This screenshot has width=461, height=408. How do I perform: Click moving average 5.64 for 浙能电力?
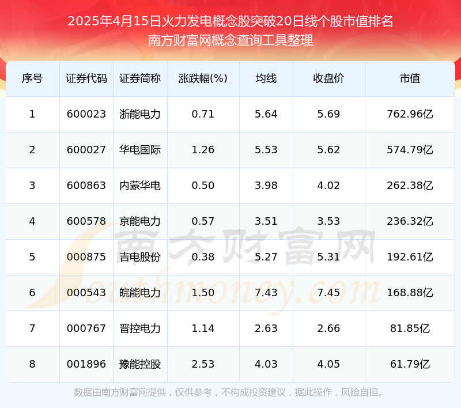coord(266,114)
